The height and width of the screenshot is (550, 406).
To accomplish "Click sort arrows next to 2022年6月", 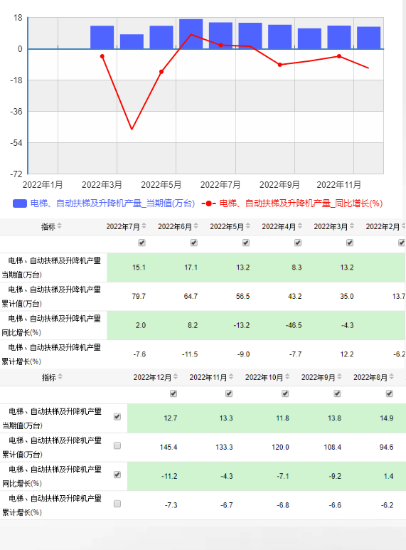I will click(x=196, y=226).
